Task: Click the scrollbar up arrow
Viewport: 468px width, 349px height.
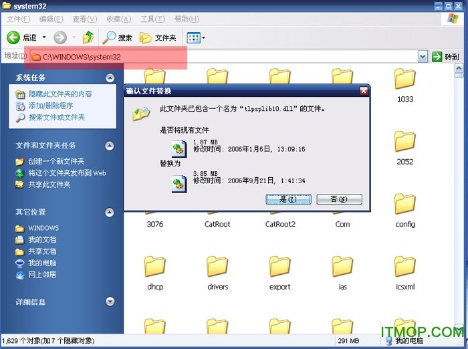Action: 459,68
